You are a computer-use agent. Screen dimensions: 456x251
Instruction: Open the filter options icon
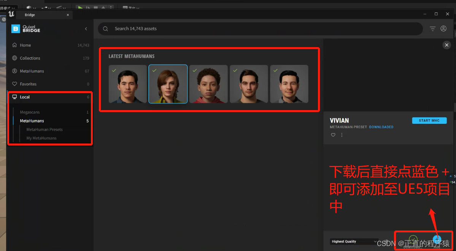(433, 29)
